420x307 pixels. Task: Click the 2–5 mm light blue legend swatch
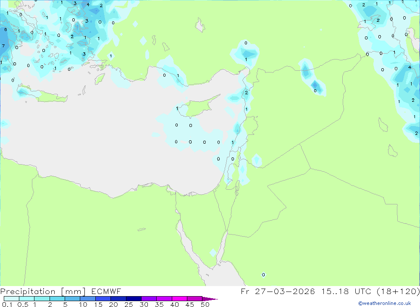tap(57, 299)
